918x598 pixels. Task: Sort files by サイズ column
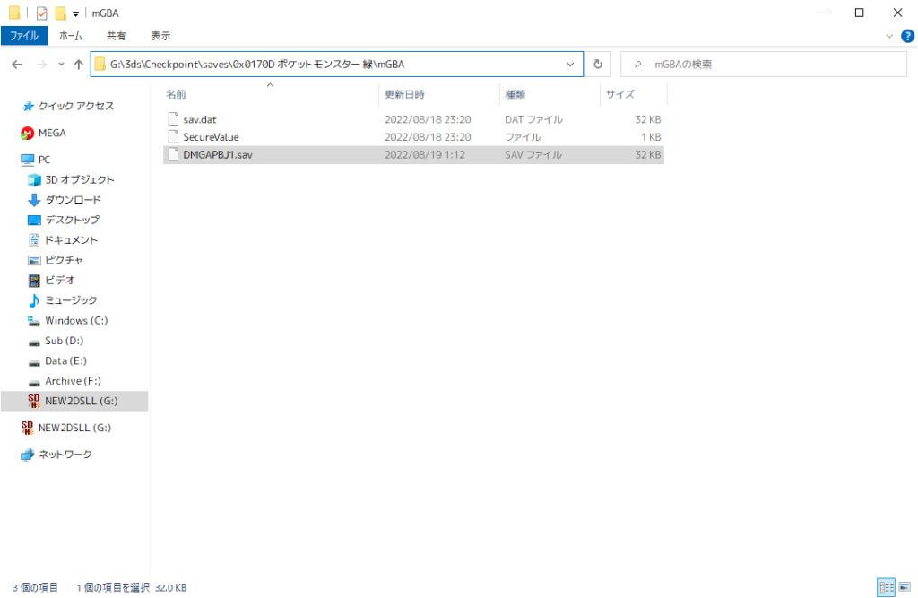point(634,94)
